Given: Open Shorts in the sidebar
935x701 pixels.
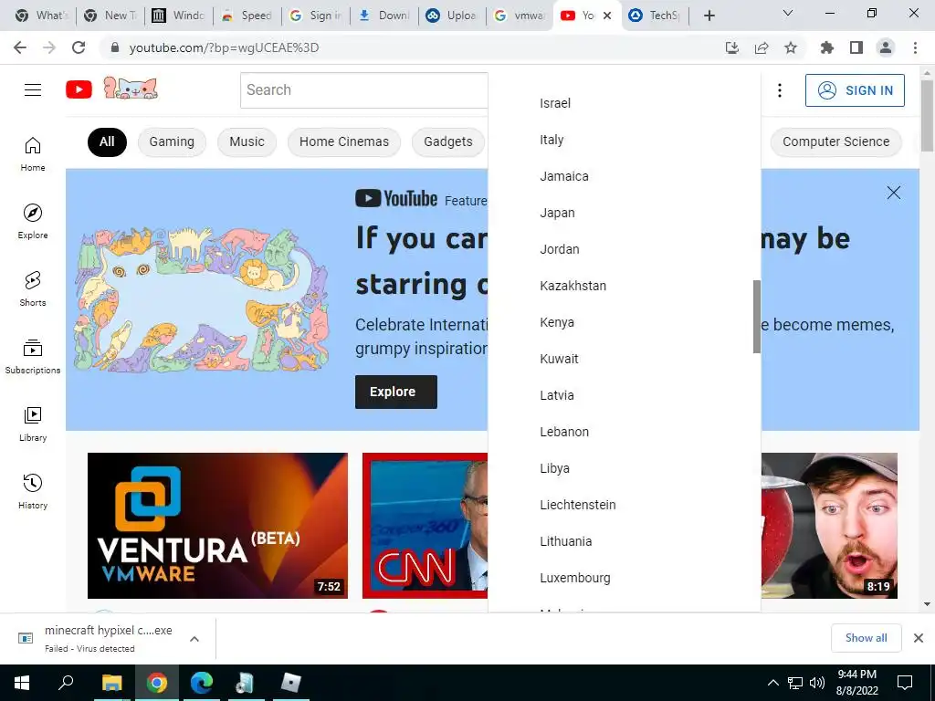Looking at the screenshot, I should click(x=33, y=289).
